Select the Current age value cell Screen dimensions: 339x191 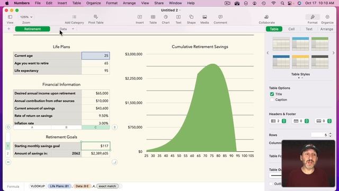pyautogui.click(x=95, y=56)
